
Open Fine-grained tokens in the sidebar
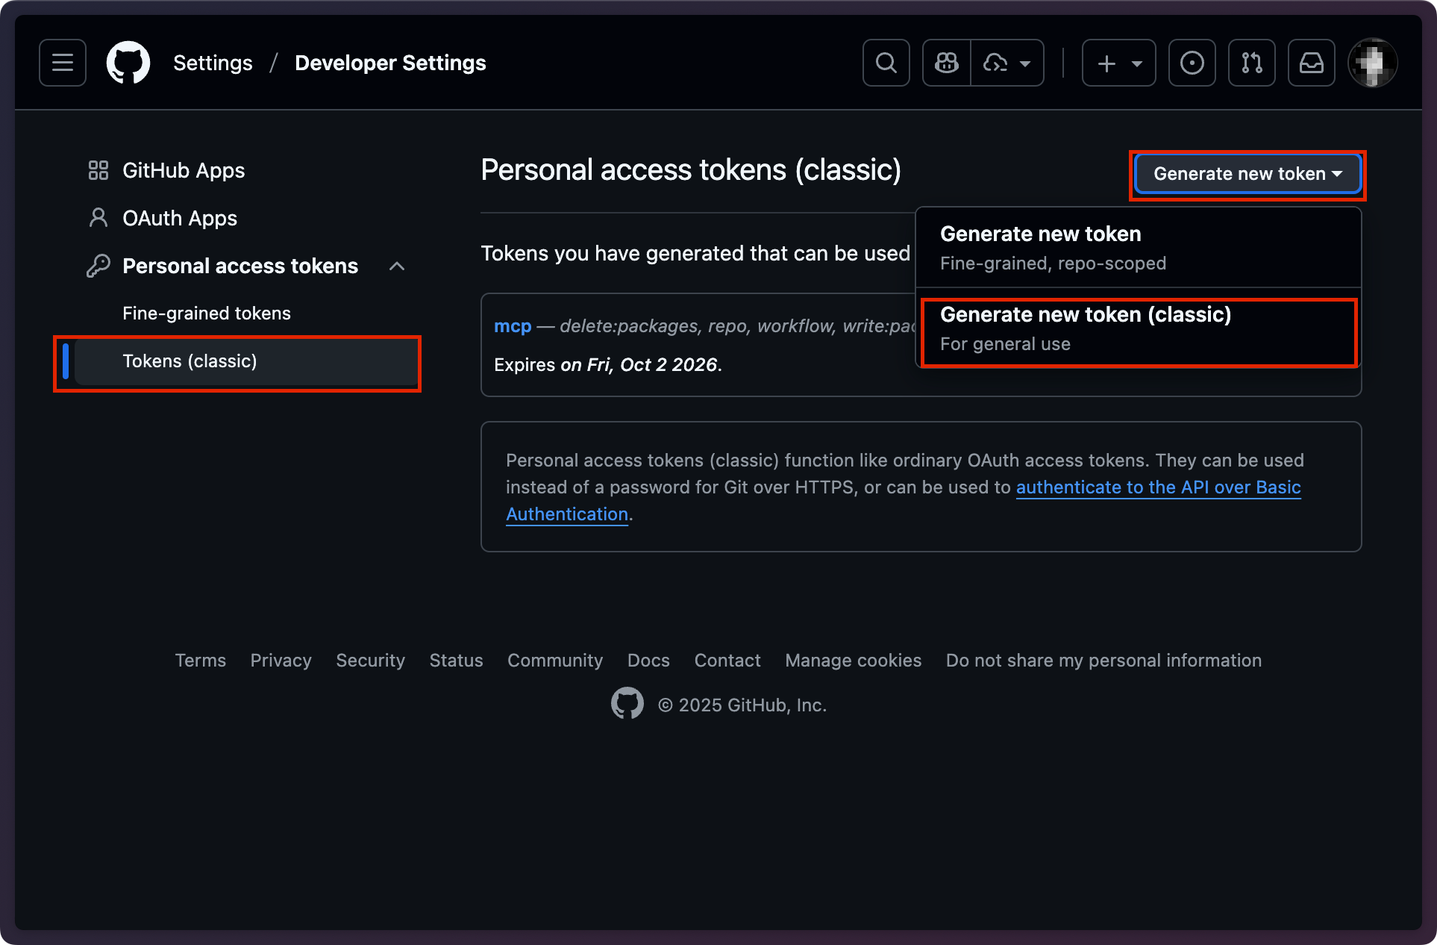207,314
